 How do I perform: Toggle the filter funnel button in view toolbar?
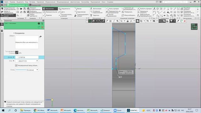coord(171,21)
